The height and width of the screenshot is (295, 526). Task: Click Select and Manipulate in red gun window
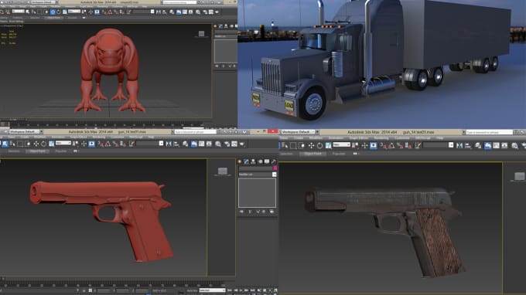[x=84, y=144]
